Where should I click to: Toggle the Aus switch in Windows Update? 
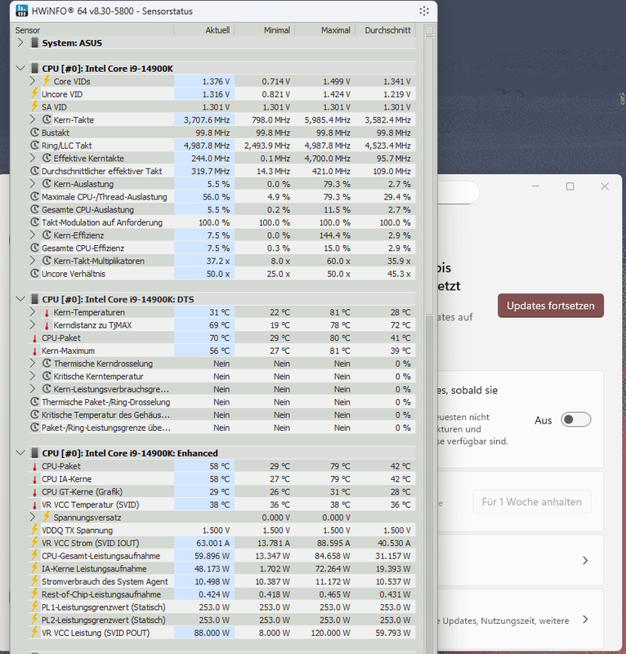pos(575,419)
